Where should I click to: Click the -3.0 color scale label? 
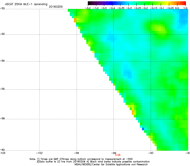tap(88, 8)
